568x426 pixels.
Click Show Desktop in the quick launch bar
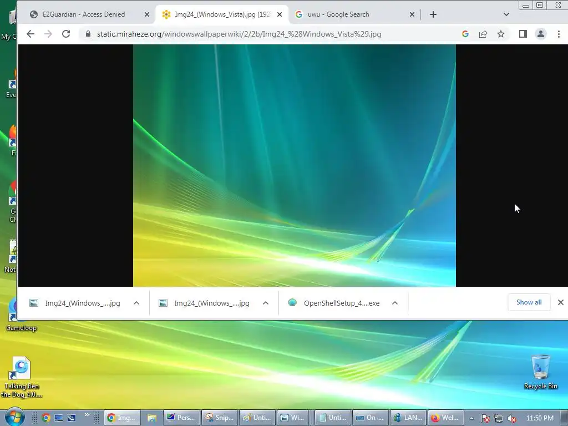coord(59,418)
